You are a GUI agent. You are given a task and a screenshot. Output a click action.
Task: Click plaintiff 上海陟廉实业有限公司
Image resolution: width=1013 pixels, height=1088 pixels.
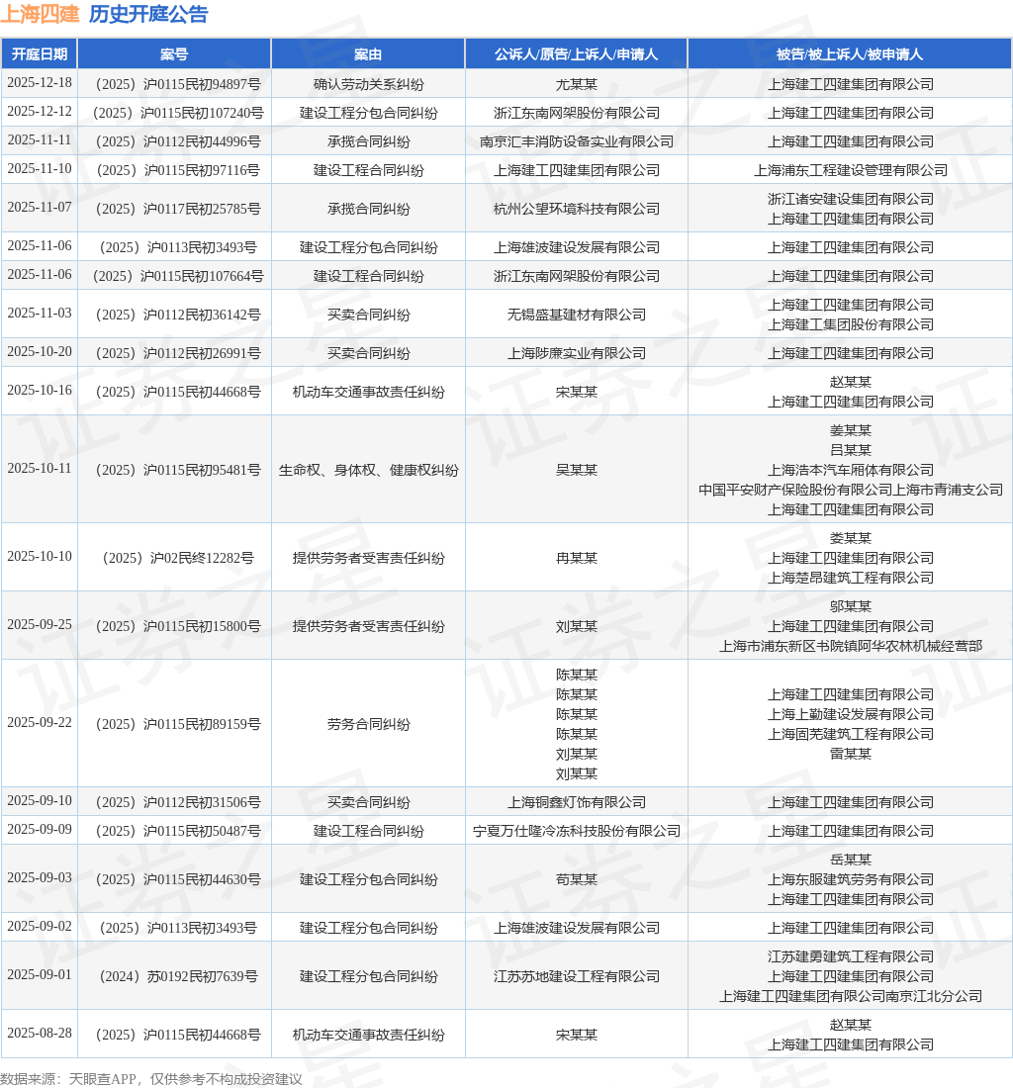[577, 353]
